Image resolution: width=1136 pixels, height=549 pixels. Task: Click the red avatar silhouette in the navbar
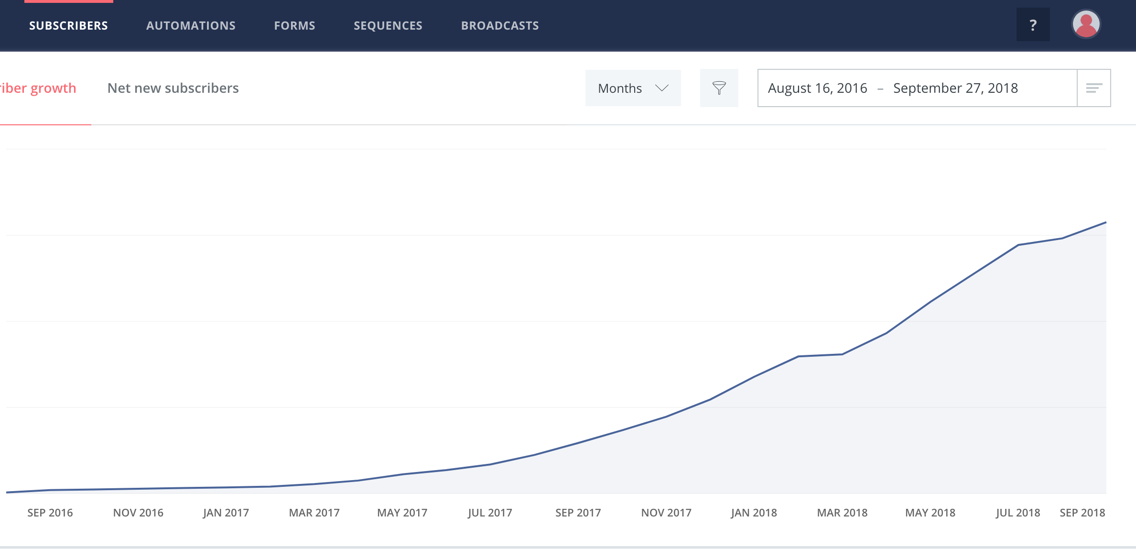1086,23
